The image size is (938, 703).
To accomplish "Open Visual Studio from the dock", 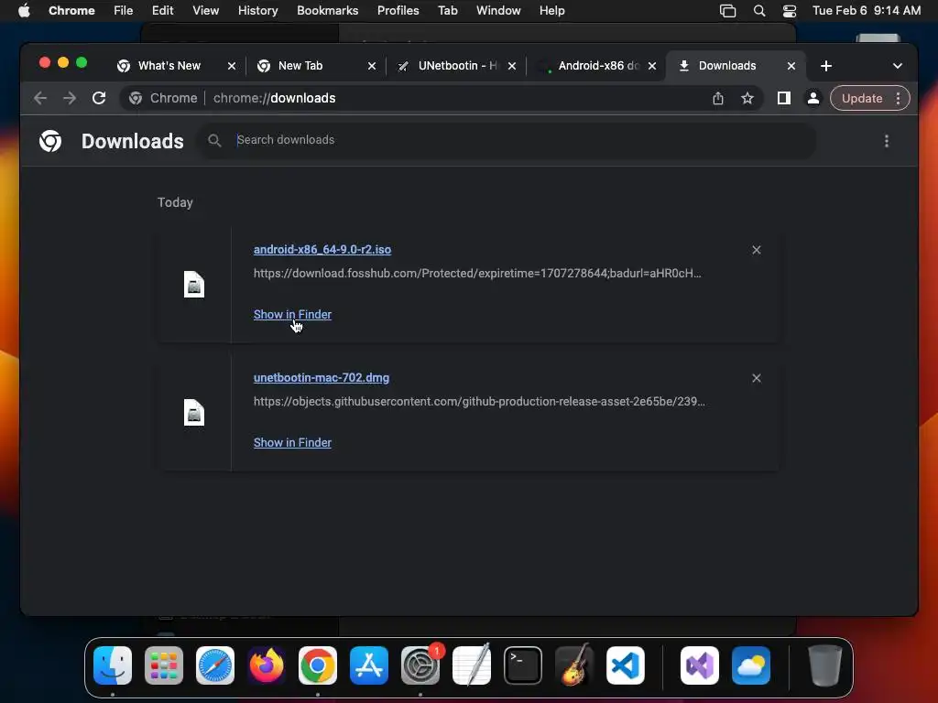I will tap(699, 665).
